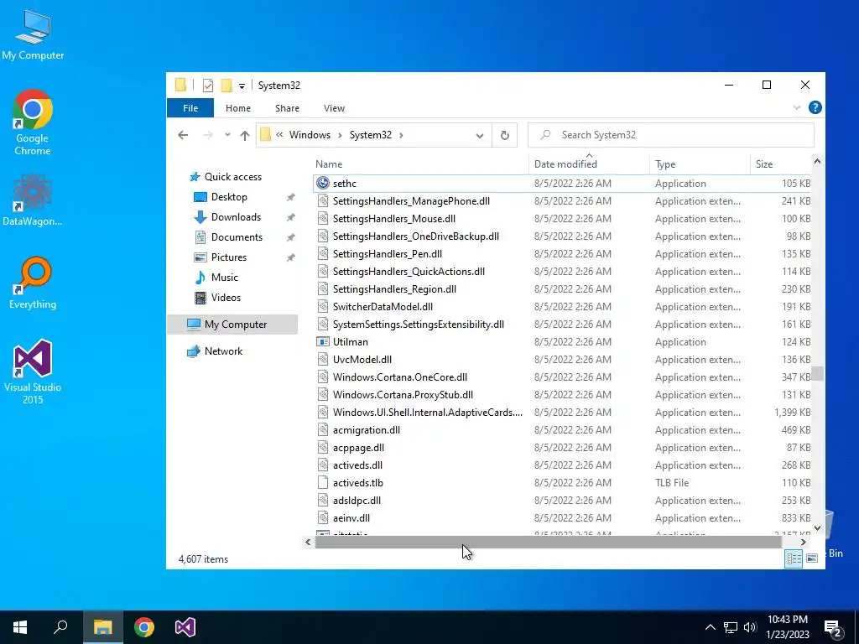Select aeinv.dll file

(561, 518)
